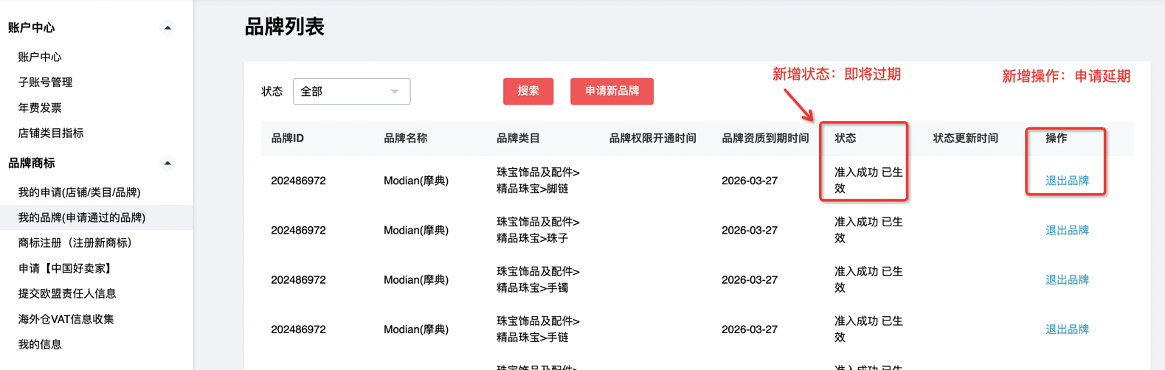Click 退出品牌 for the 脚链 row
This screenshot has height=370, width=1165.
coord(1067,181)
